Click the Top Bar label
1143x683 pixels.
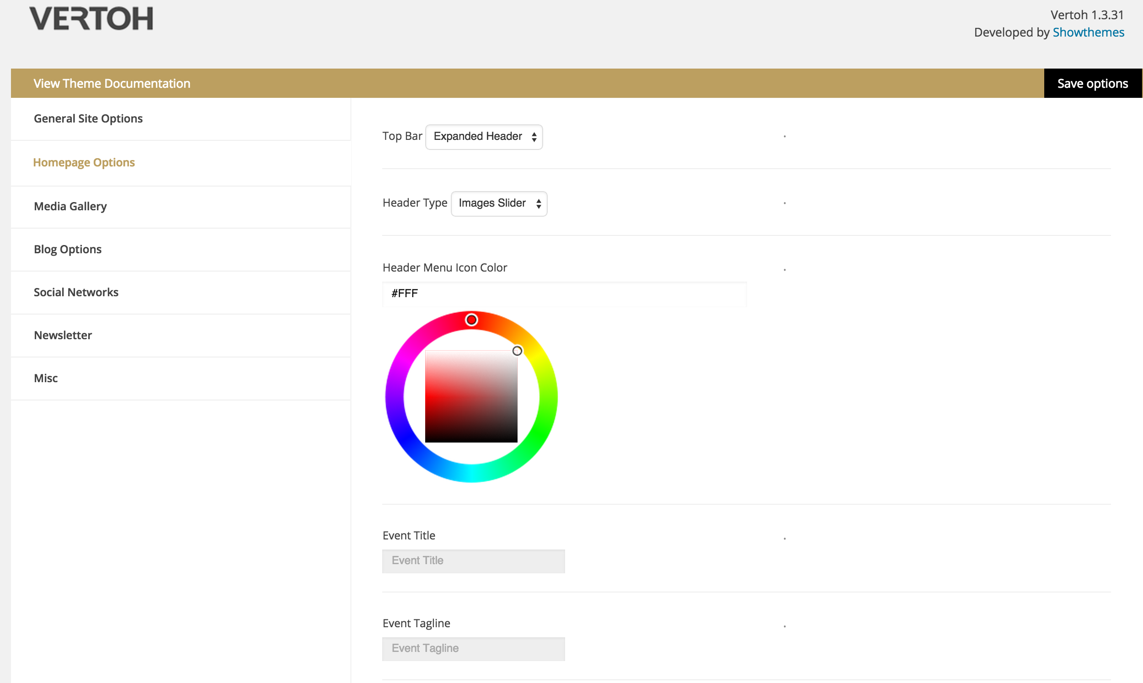(402, 136)
